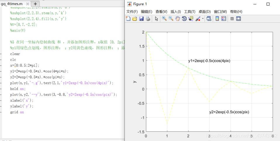Open the 插入(I) menu
280x141 pixels.
[176, 12]
